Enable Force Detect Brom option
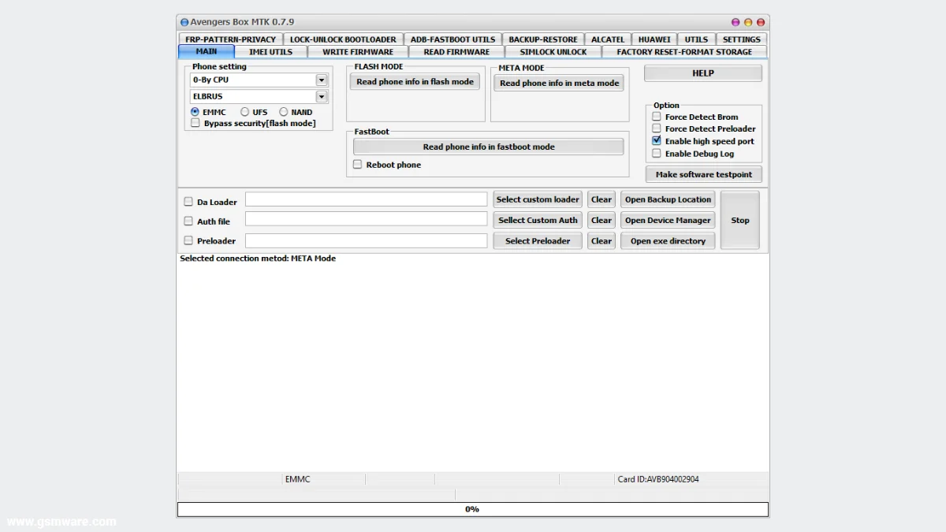This screenshot has height=532, width=946. click(657, 117)
